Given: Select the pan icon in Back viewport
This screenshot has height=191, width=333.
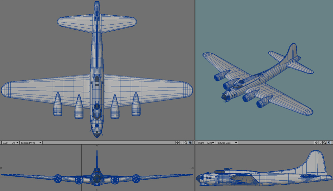Looking at the screenshot, I should pyautogui.click(x=177, y=143).
